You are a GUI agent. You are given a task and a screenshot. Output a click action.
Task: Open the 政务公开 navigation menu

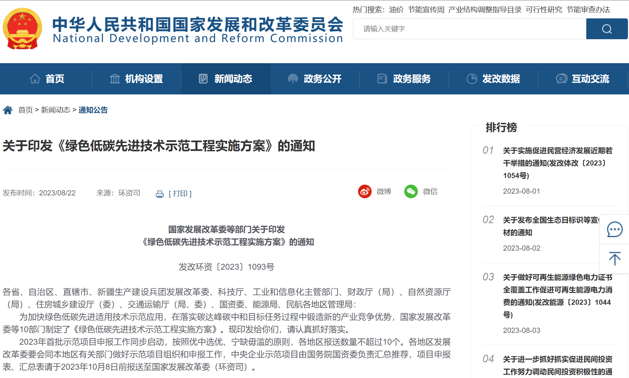[x=315, y=79]
